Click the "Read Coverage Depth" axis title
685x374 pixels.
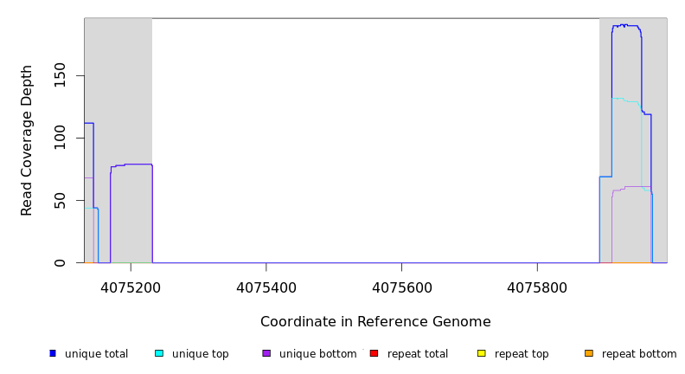27,140
